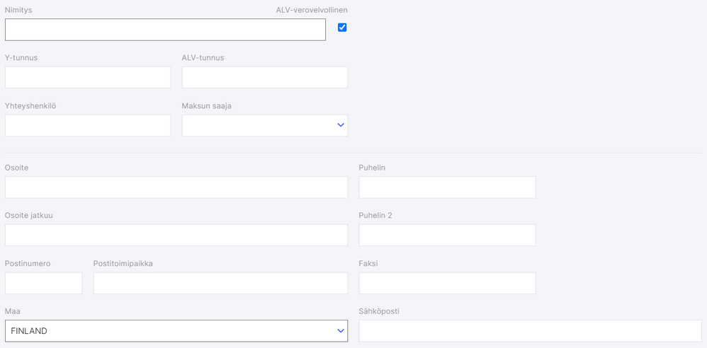The height and width of the screenshot is (348, 707).
Task: Click the Osoite address field
Action: 176,187
